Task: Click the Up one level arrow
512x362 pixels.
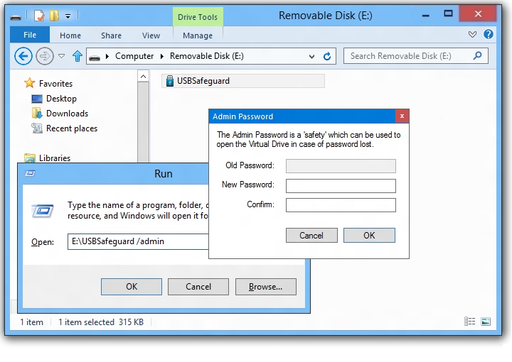Action: click(78, 56)
